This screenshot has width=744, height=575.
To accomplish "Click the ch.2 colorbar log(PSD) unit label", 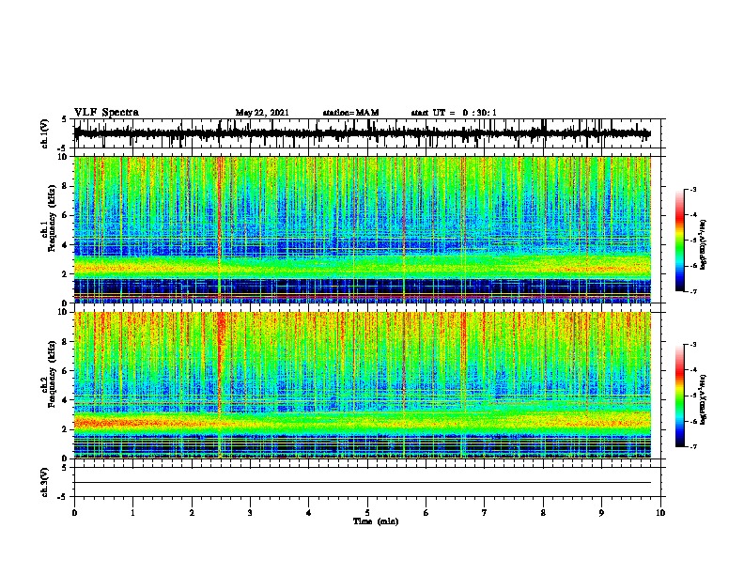I will point(704,400).
